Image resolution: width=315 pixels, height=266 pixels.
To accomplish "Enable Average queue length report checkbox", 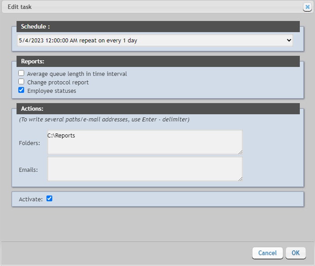I will (21, 73).
